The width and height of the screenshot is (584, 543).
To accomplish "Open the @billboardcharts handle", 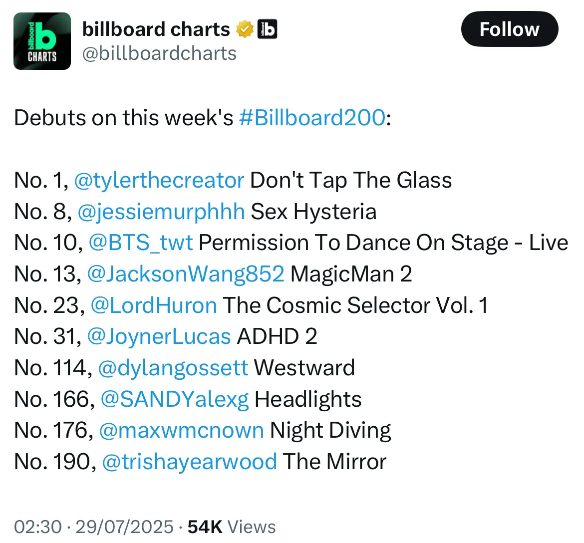I will coord(159,53).
